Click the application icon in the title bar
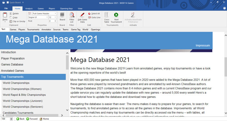The height and width of the screenshot is (121, 227). coord(3,2)
